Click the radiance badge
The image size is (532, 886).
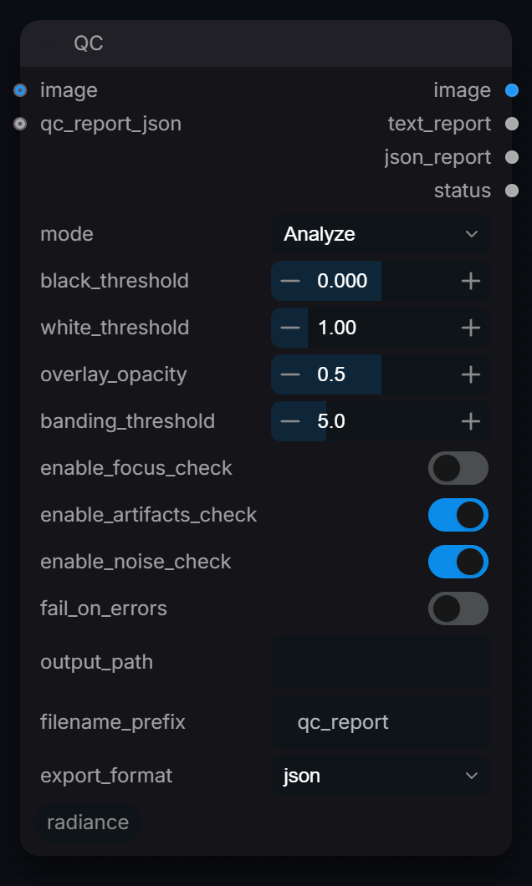click(88, 822)
